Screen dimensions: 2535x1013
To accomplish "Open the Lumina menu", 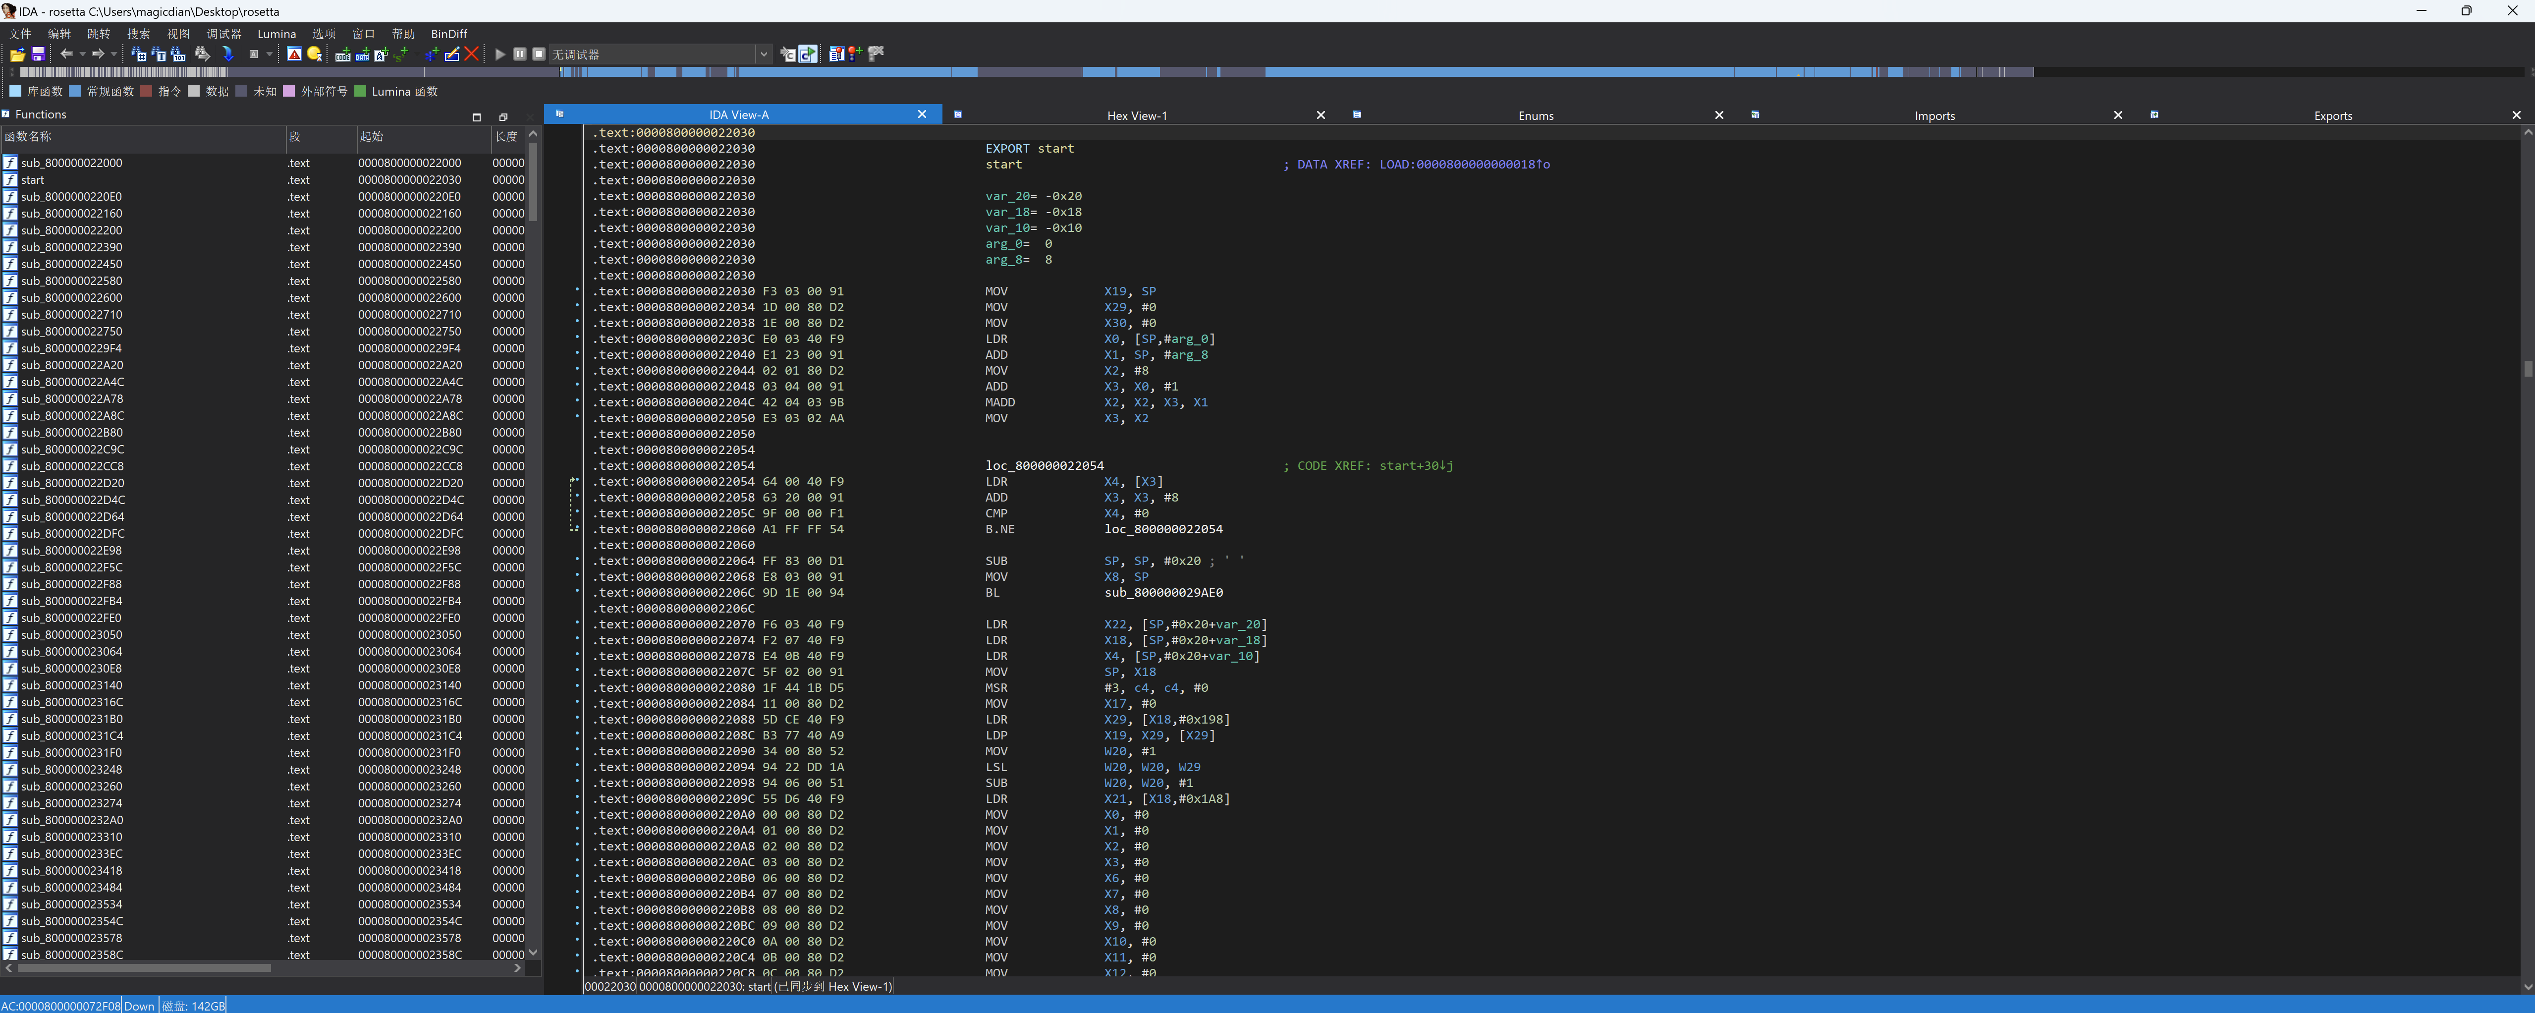I will [276, 34].
